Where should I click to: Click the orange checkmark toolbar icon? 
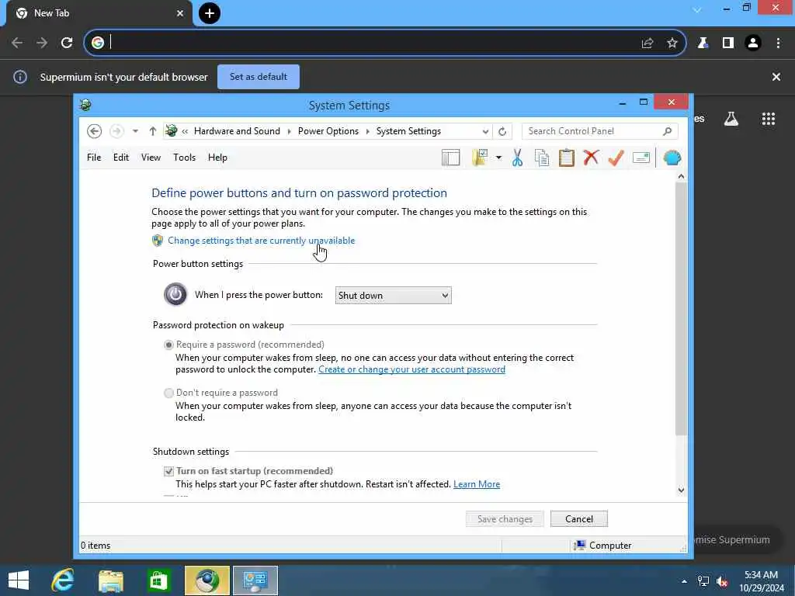coord(616,158)
